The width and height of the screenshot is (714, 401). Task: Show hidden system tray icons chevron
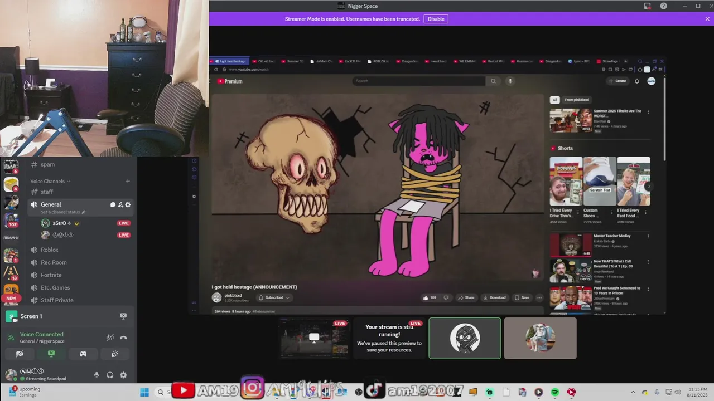[x=633, y=392]
